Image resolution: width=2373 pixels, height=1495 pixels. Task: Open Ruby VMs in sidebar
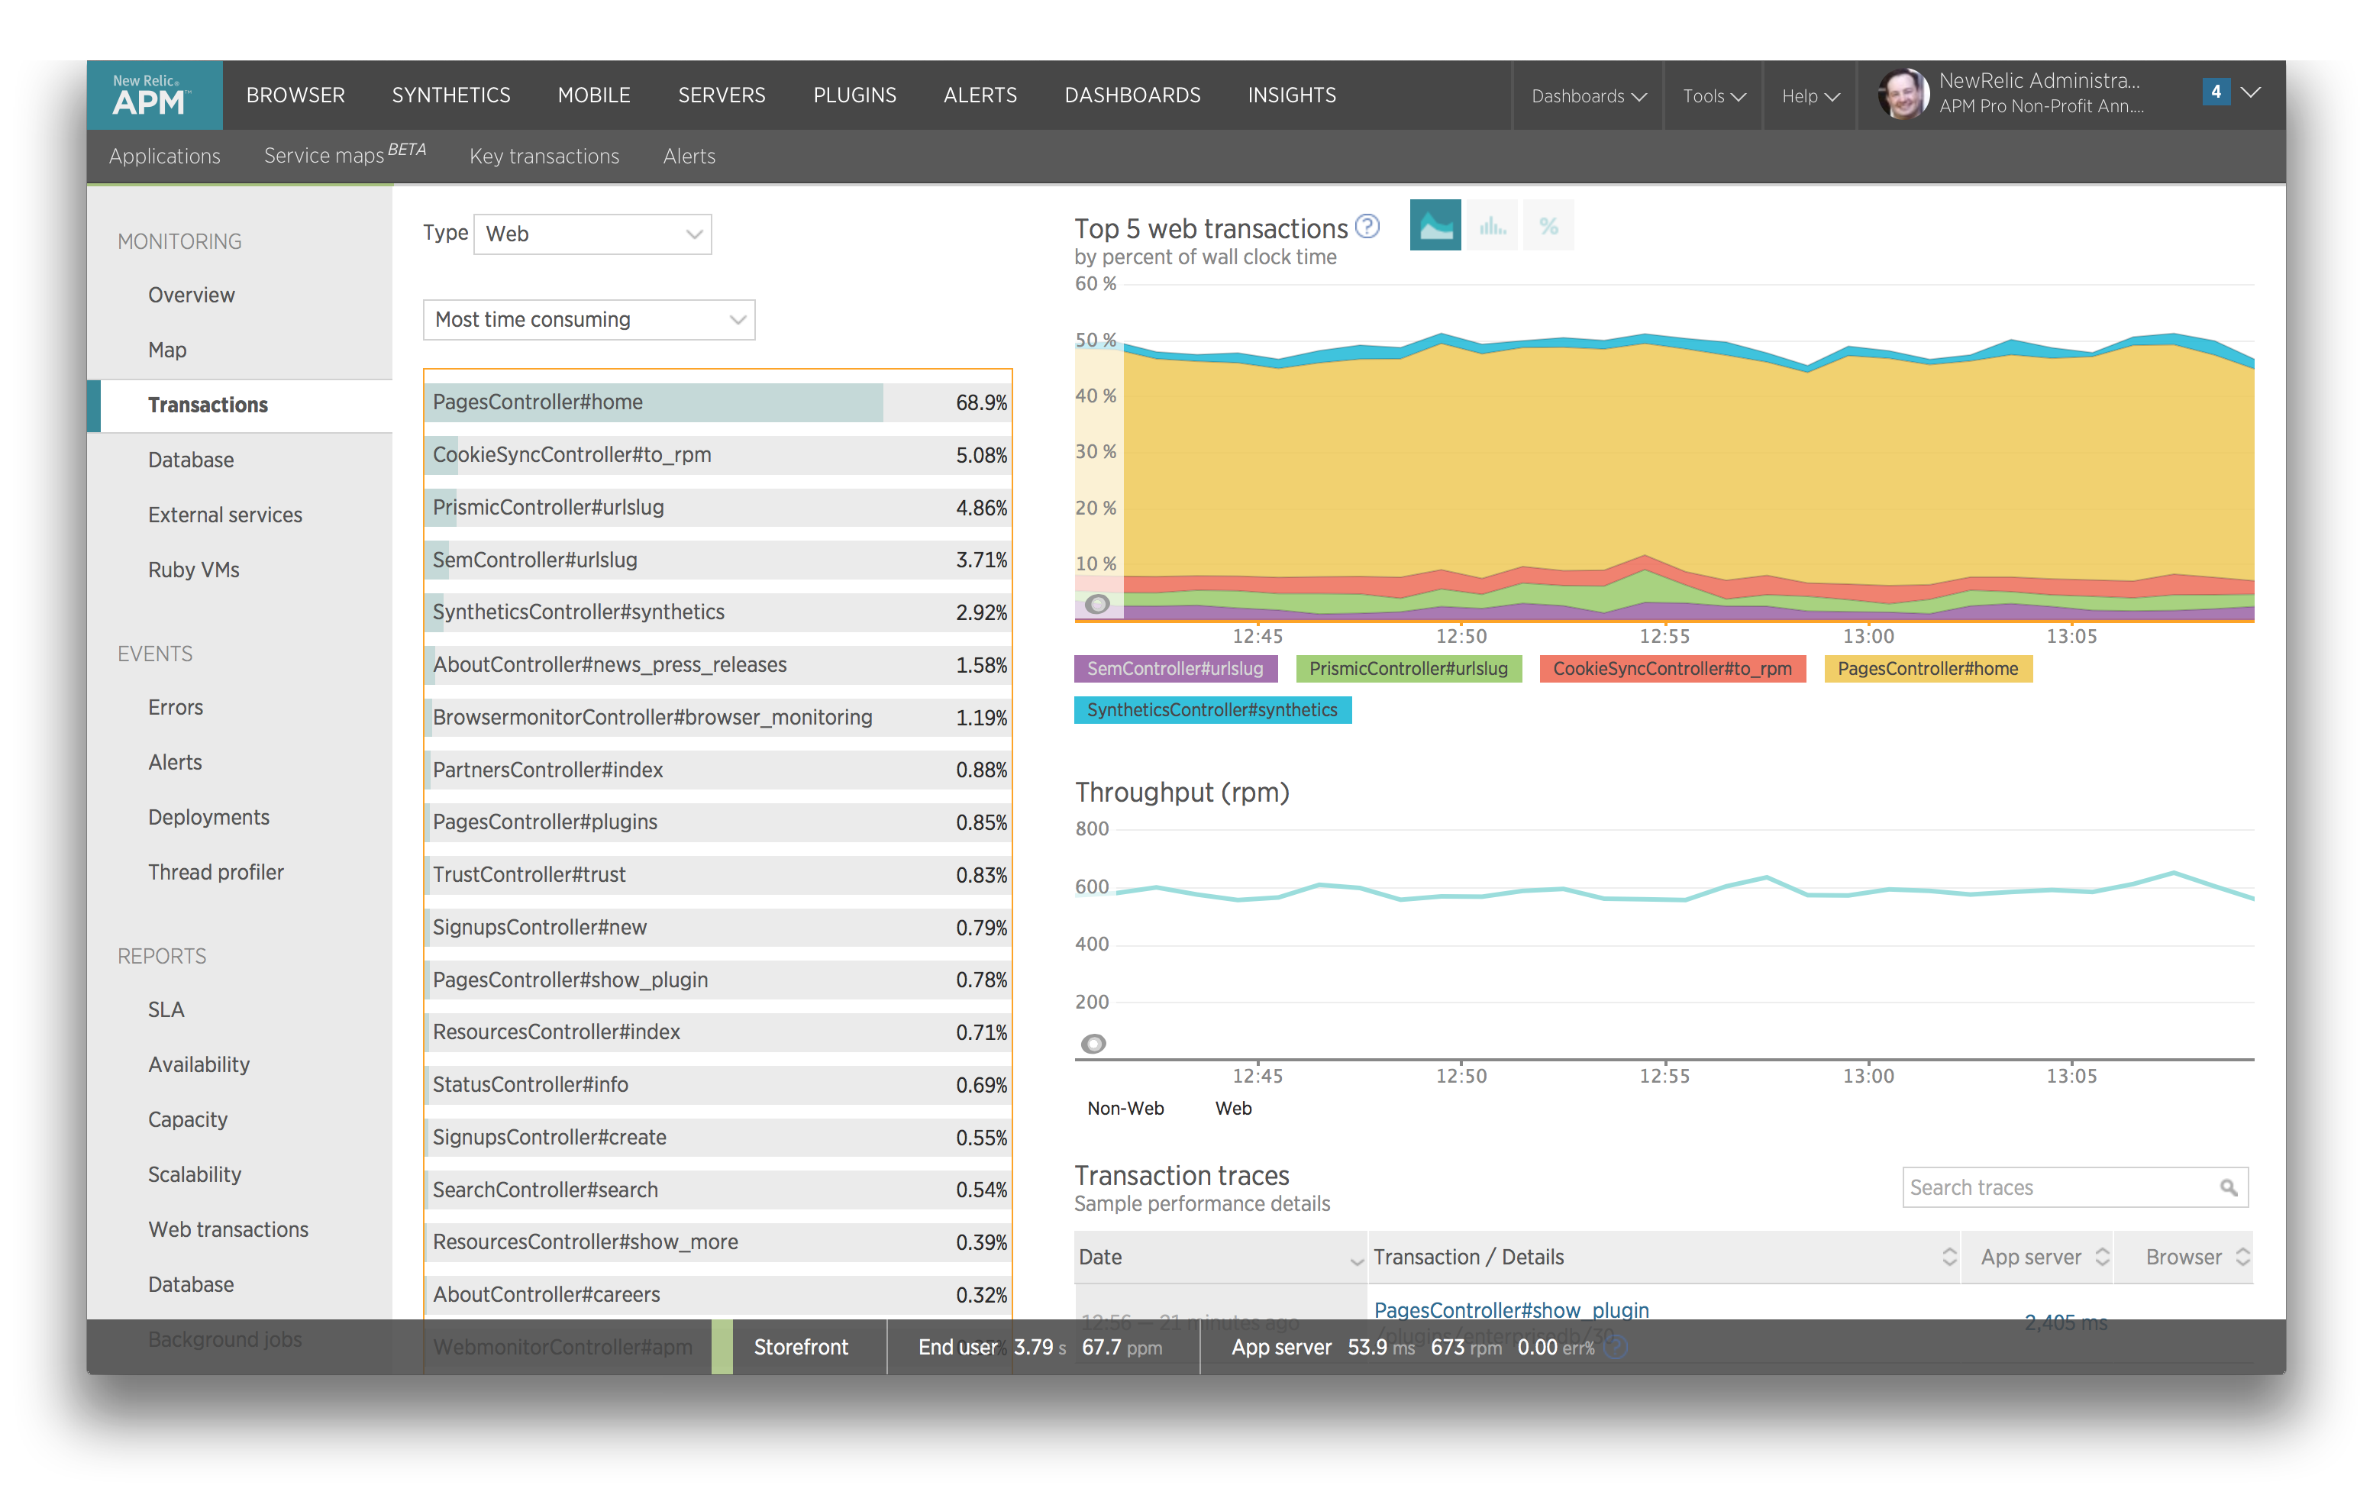tap(193, 570)
